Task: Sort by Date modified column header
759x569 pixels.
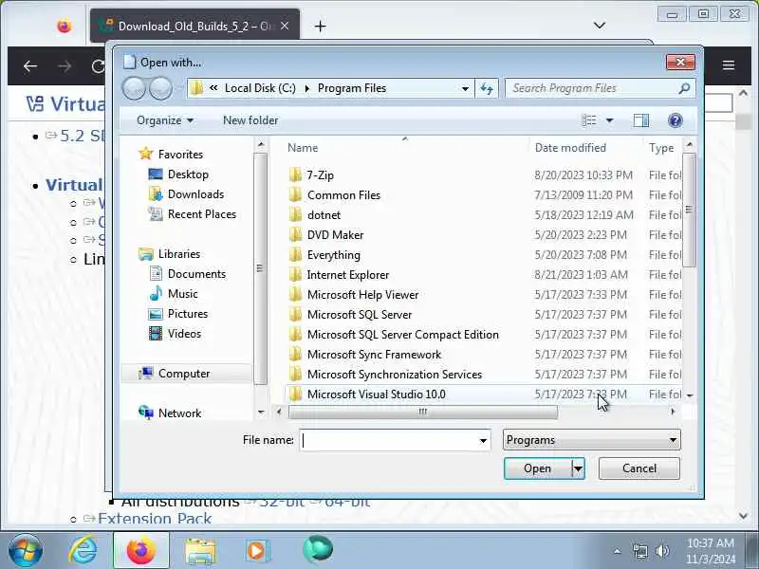Action: [570, 148]
